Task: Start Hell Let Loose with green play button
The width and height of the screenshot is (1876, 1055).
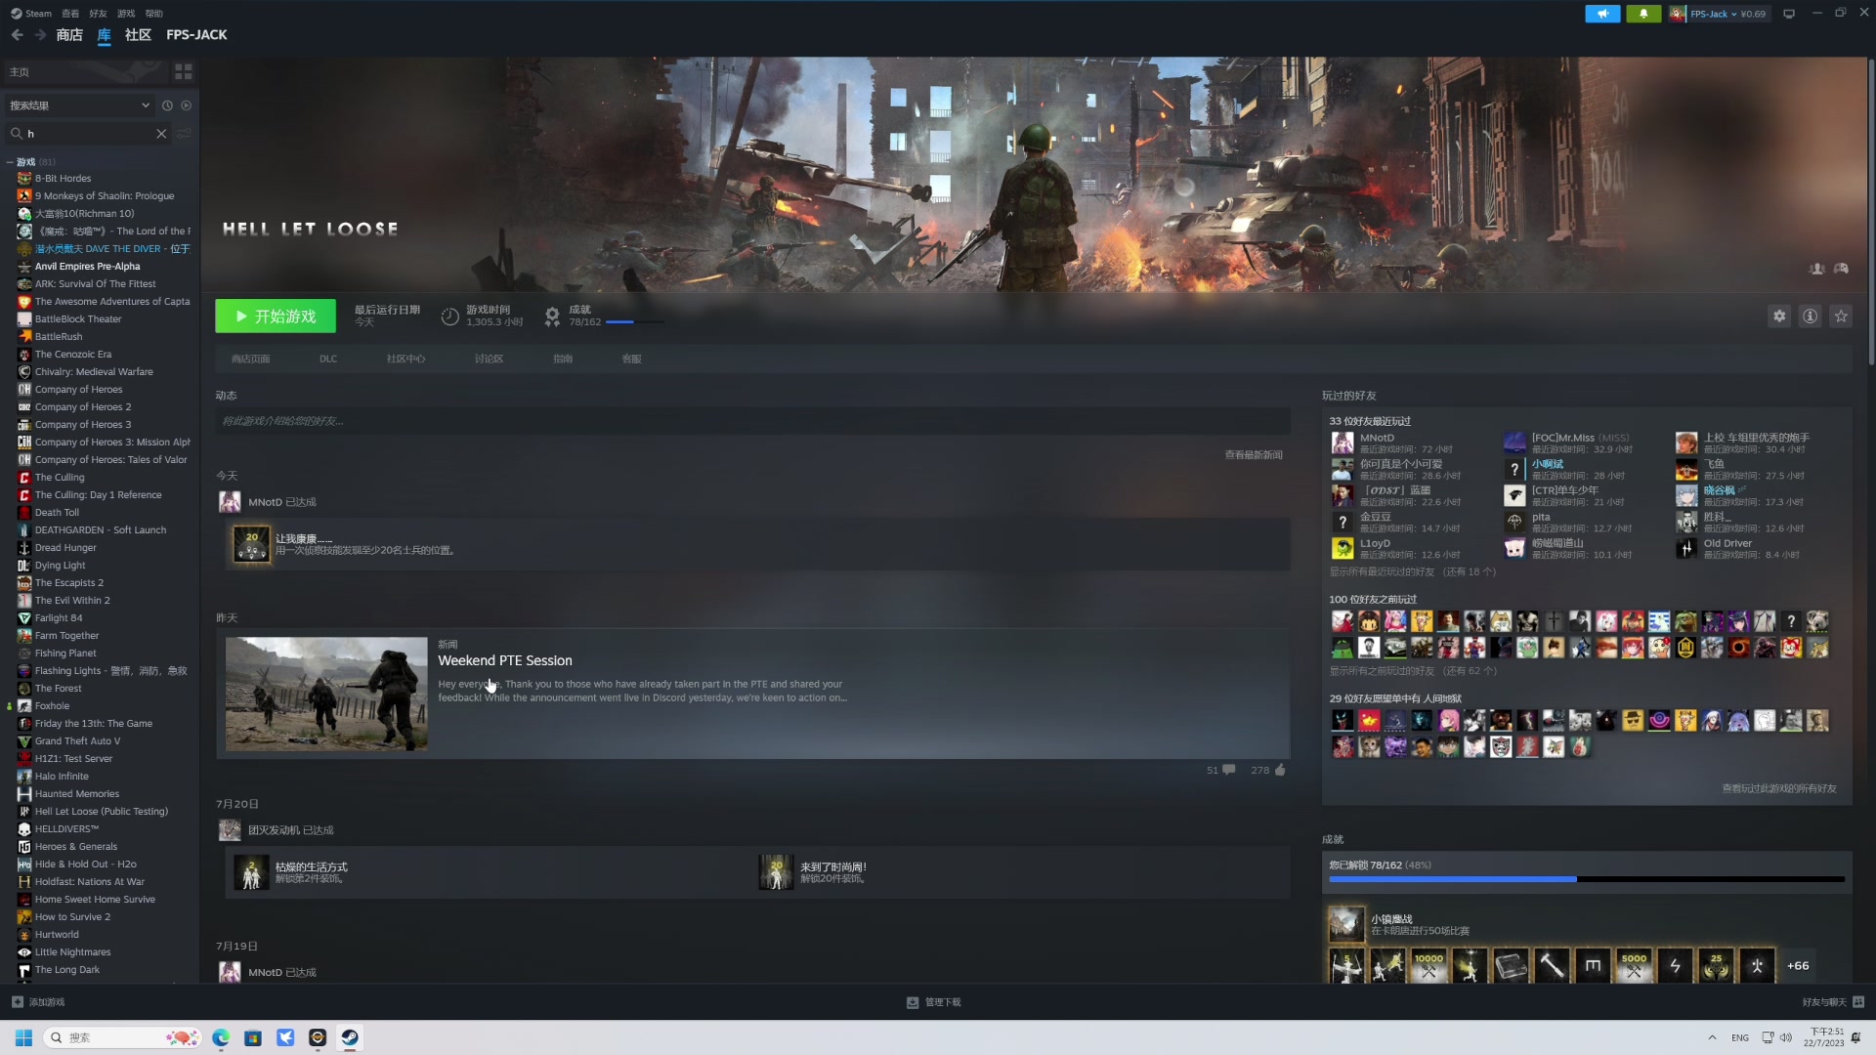Action: (x=276, y=316)
